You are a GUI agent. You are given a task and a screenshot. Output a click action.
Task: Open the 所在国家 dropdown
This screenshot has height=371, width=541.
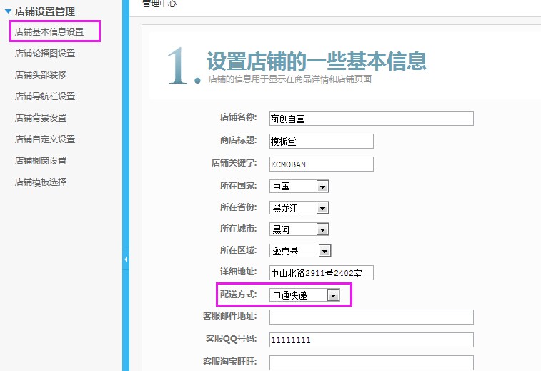tap(299, 187)
